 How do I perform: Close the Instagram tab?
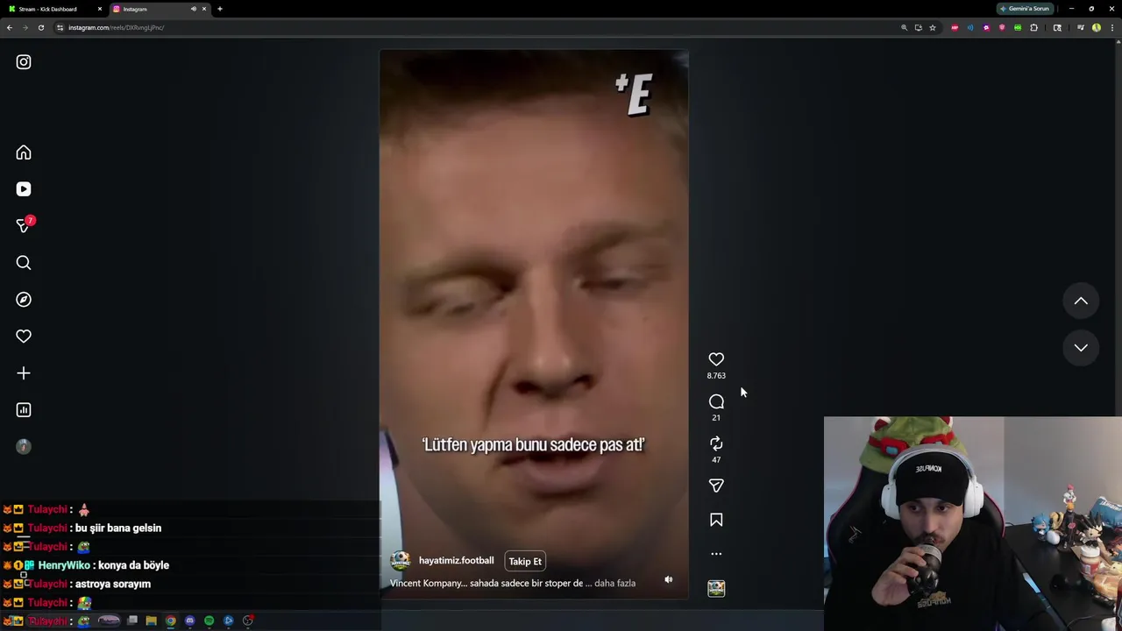click(x=204, y=9)
